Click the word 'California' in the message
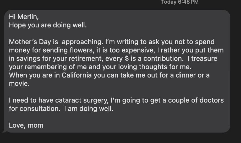The width and height of the screenshot is (241, 143). click(x=77, y=75)
